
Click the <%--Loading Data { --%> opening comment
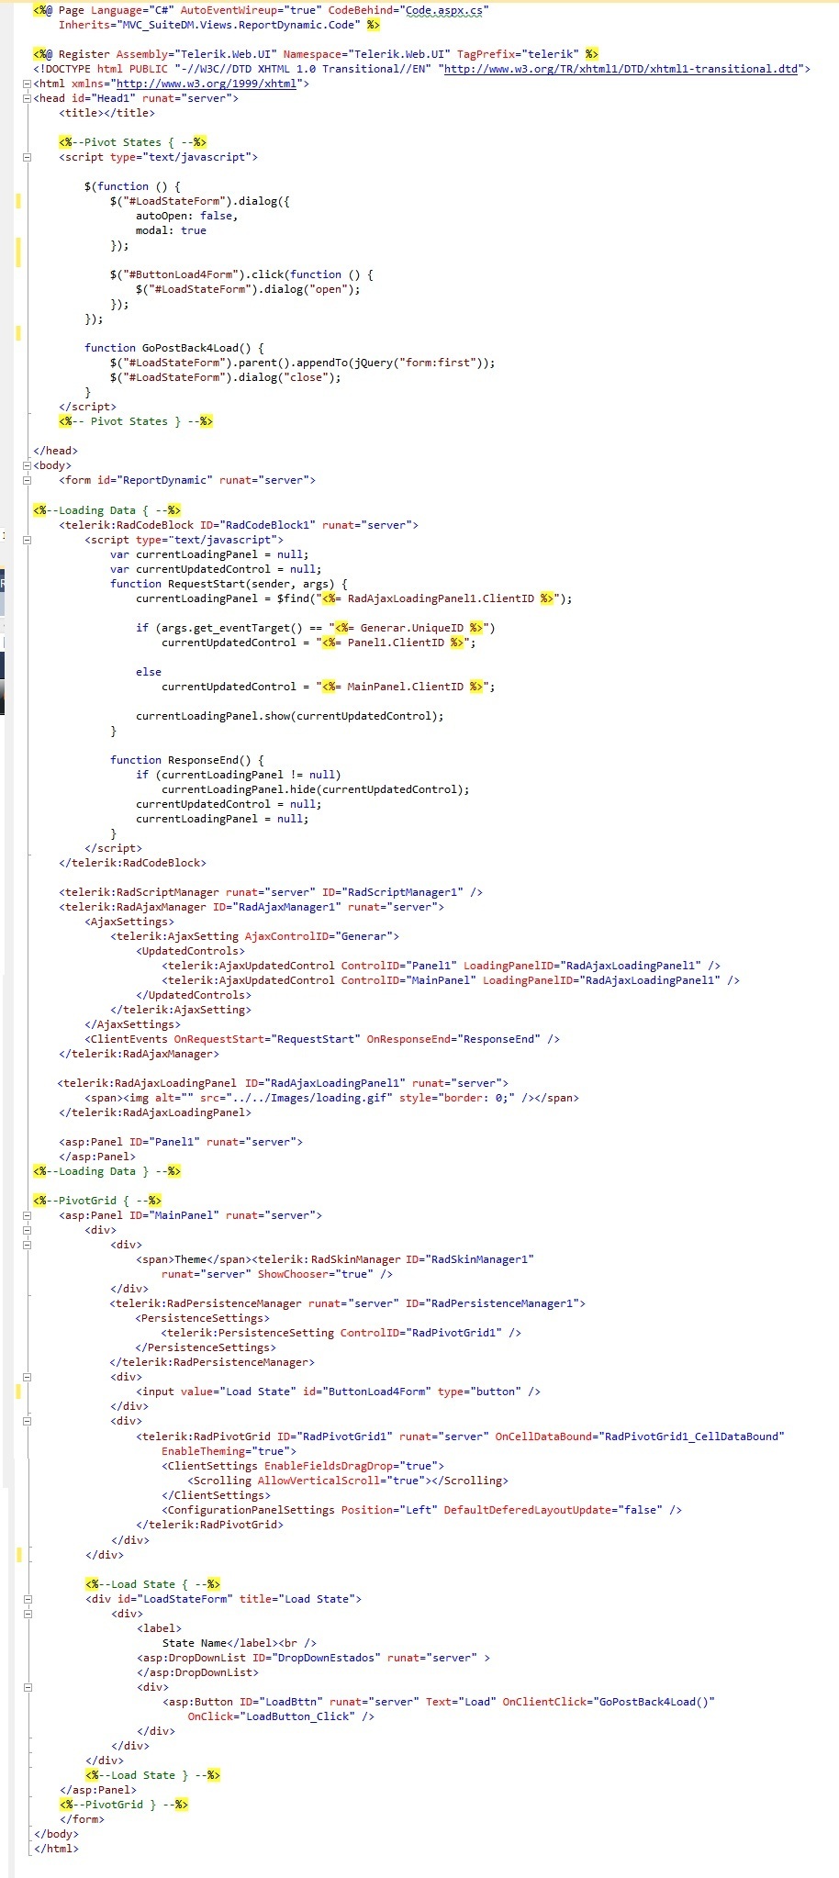pyautogui.click(x=107, y=510)
